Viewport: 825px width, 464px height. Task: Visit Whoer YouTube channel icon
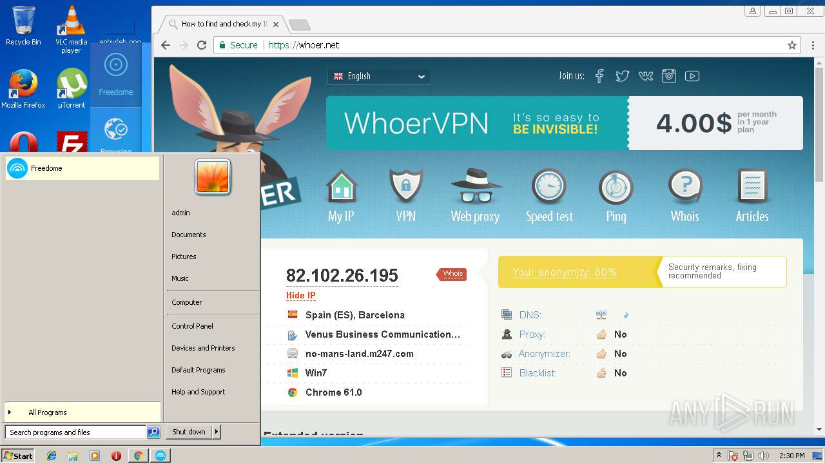click(x=692, y=76)
